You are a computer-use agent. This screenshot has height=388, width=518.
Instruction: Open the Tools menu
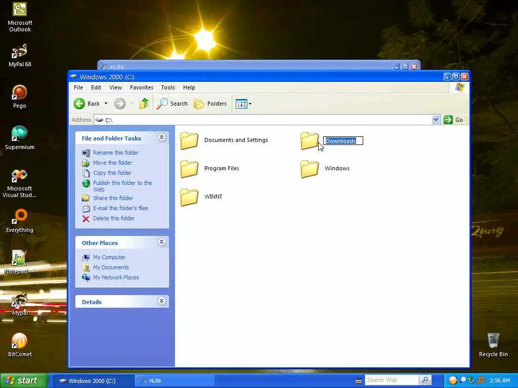[168, 87]
